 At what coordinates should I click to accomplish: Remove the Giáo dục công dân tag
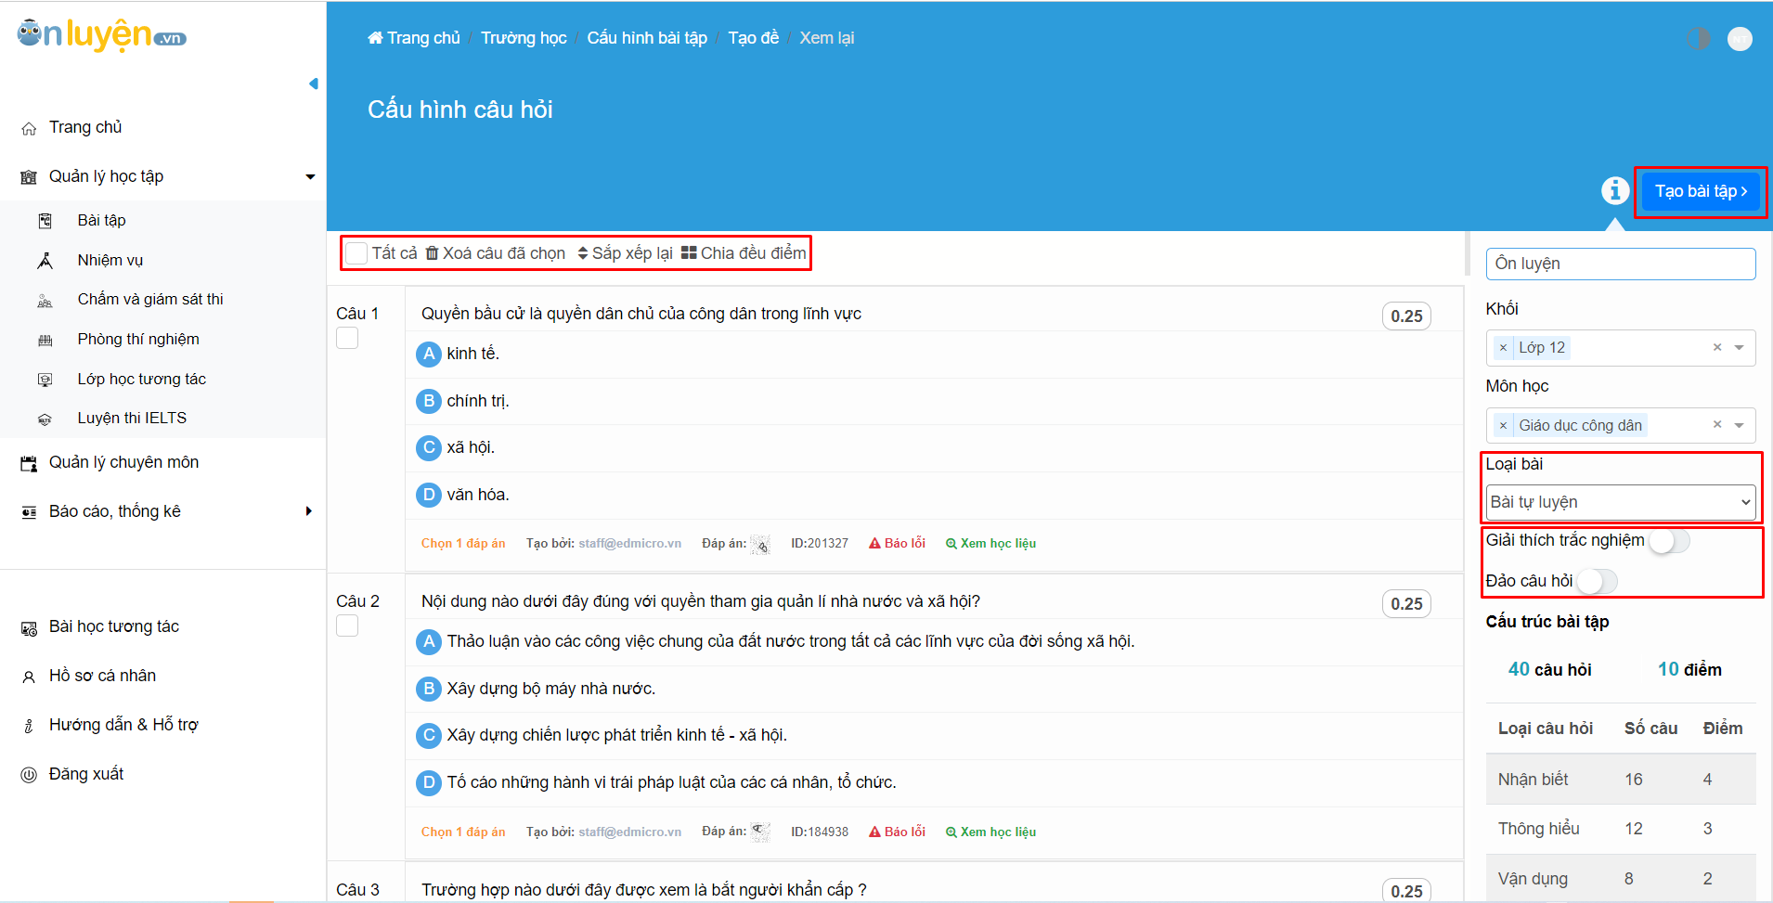point(1503,426)
